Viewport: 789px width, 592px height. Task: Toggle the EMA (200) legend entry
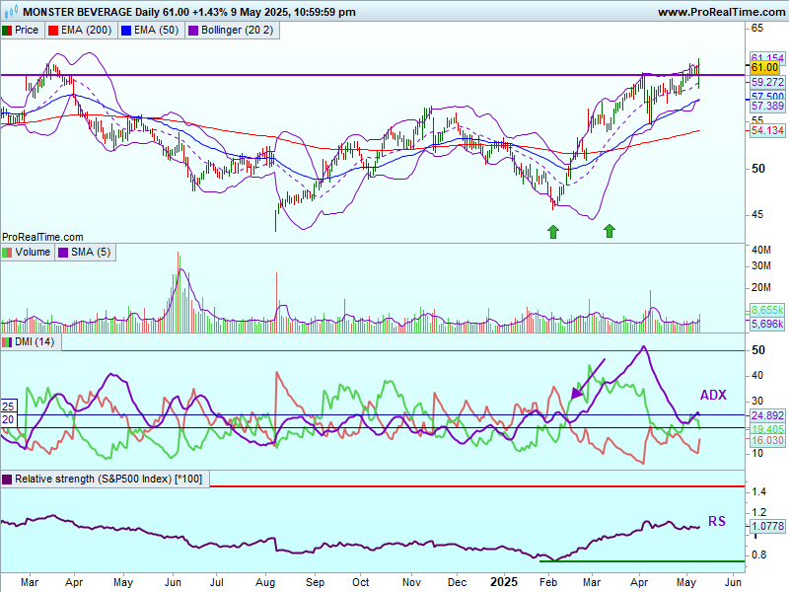tap(82, 31)
